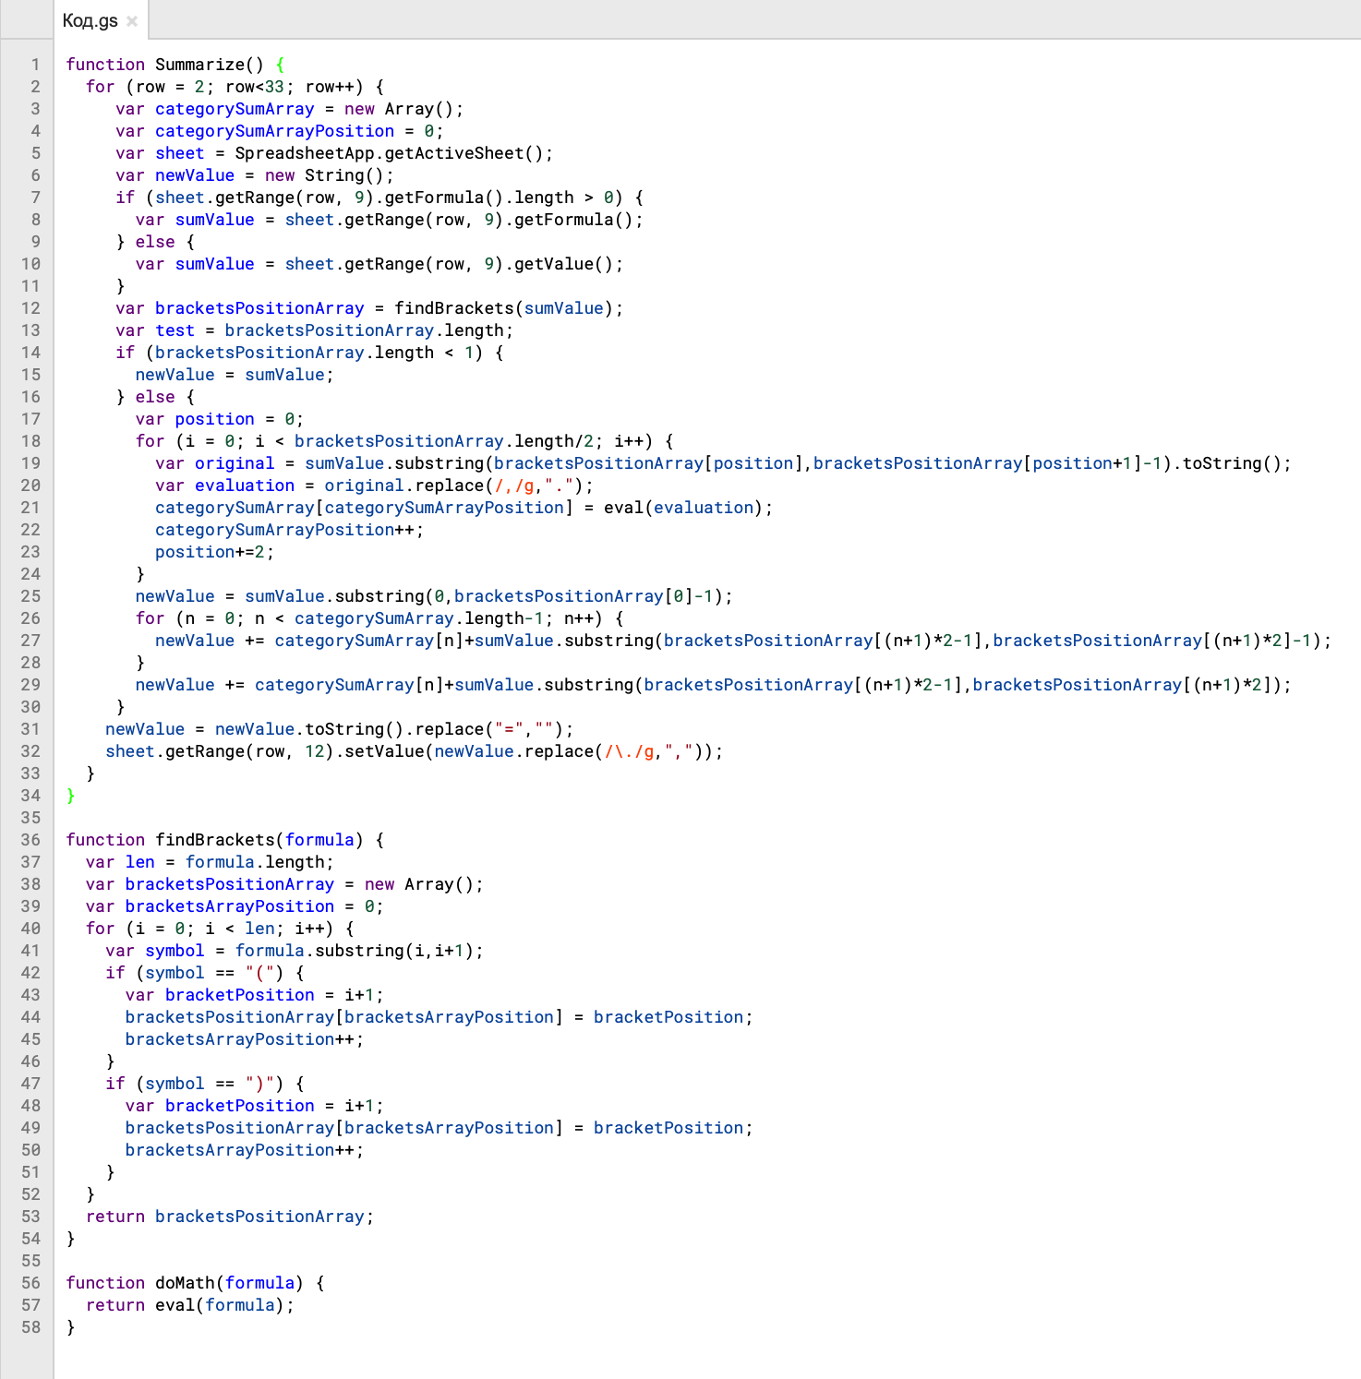1361x1379 pixels.
Task: Click 'newValue.toString().replace' on line 31
Action: (x=349, y=729)
